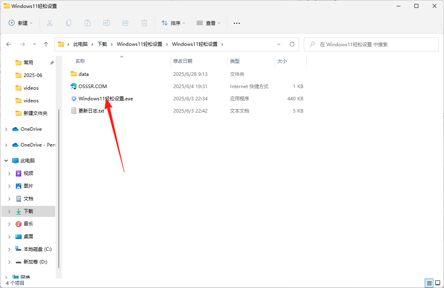Viewport: 444px width, 288px height.
Task: Refresh the current folder view
Action: 292,44
